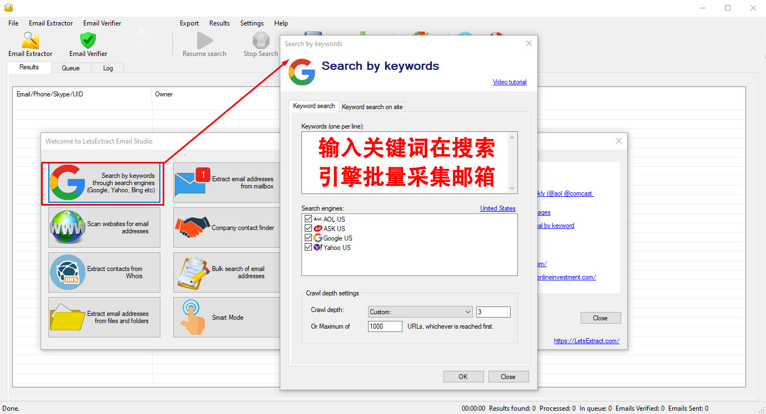Screen dimensions: 766x414
Task: Click the Keywords text area
Action: pos(409,162)
